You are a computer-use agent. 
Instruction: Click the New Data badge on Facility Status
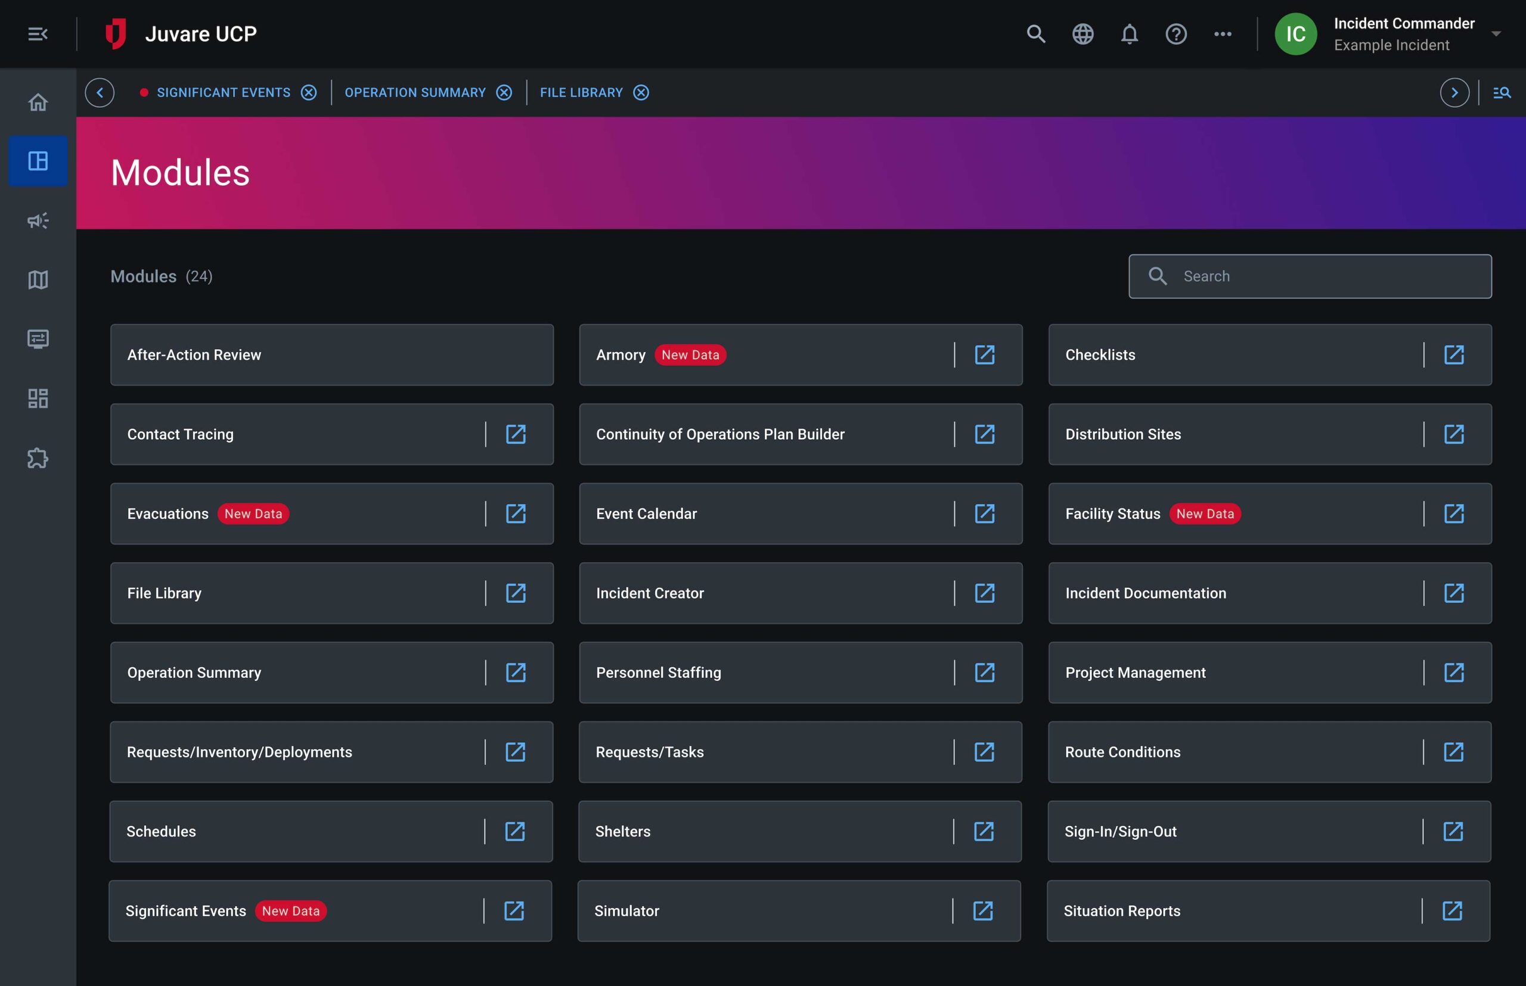[1205, 514]
